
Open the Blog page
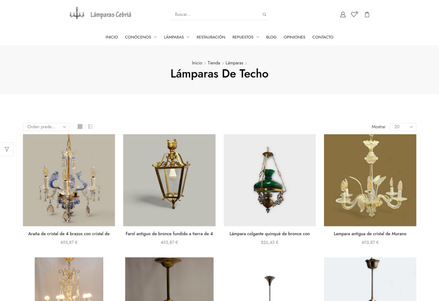pyautogui.click(x=271, y=37)
